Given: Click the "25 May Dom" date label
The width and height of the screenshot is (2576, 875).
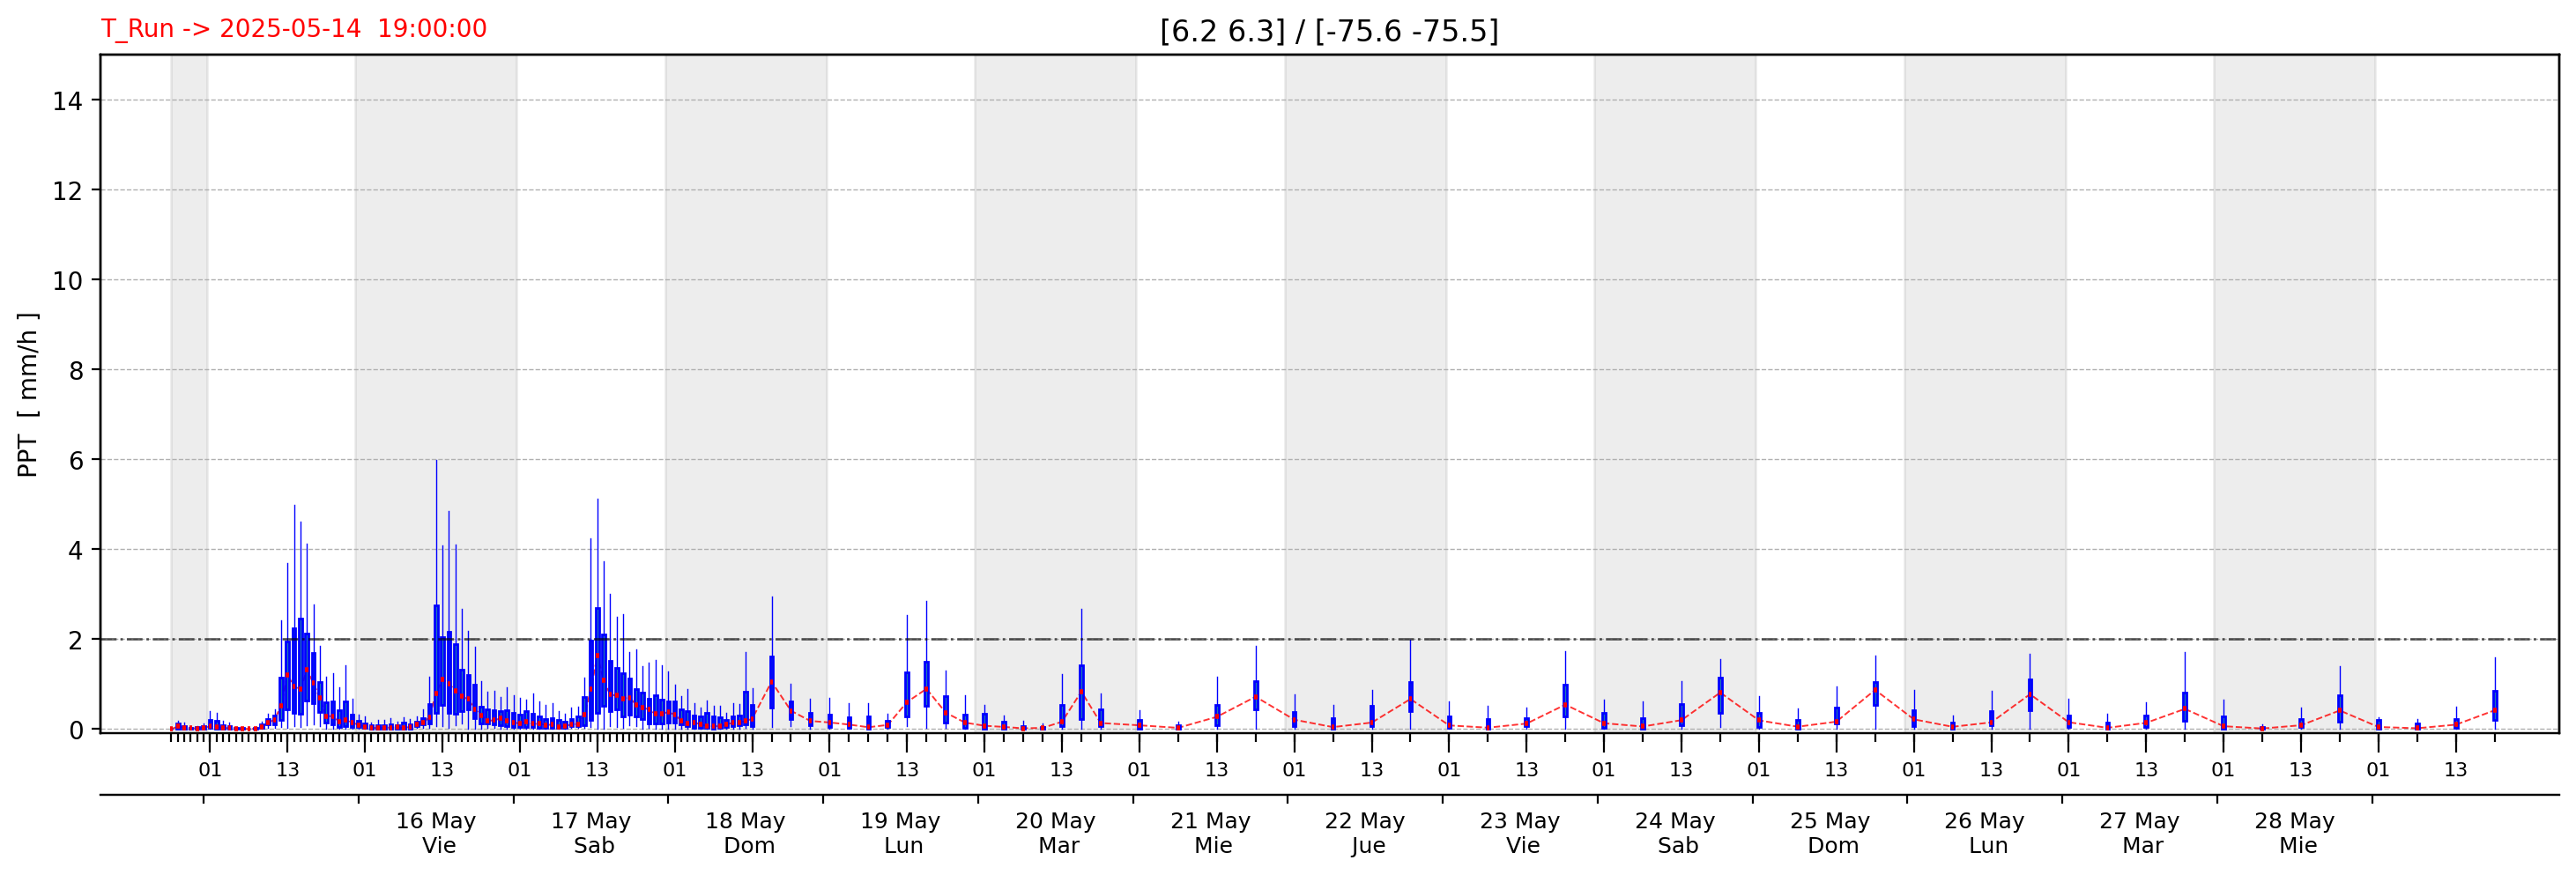Looking at the screenshot, I should pyautogui.click(x=1830, y=833).
